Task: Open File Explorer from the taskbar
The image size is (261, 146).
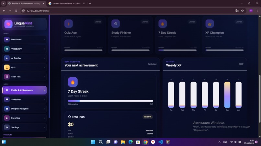Action: tap(123, 142)
